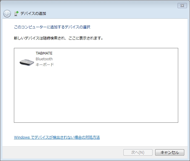This screenshot has height=161, width=190.
Task: Select the TABMATE keyboard device icon
Action: point(27,62)
